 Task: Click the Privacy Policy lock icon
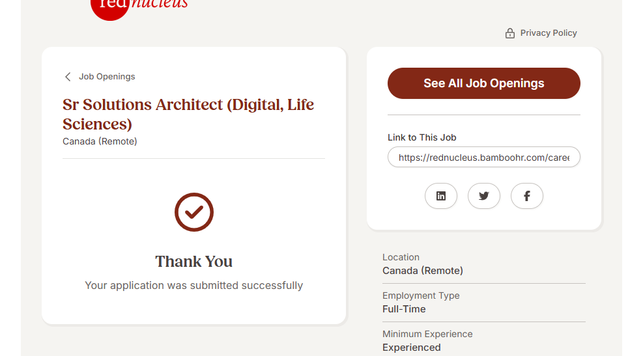tap(510, 33)
